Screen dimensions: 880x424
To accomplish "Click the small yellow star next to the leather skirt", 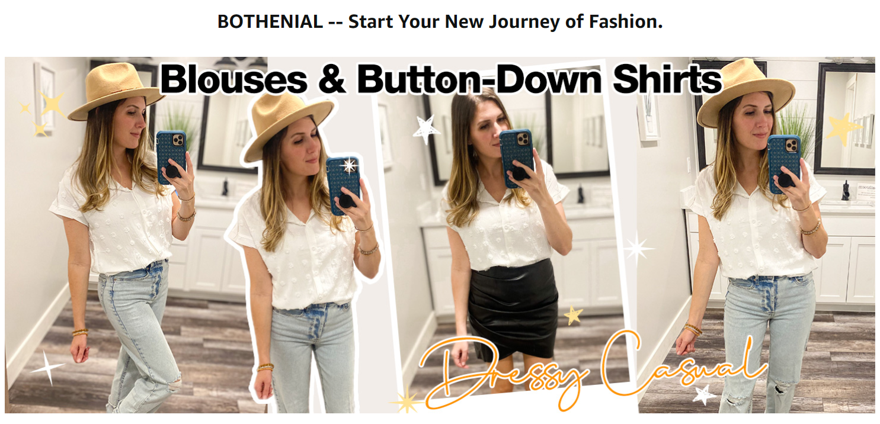I will pos(572,315).
